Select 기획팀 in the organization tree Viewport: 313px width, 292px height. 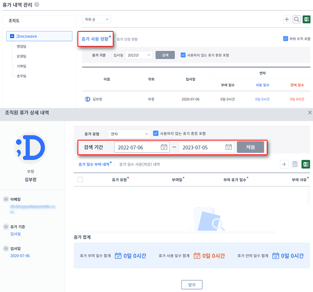pos(21,66)
